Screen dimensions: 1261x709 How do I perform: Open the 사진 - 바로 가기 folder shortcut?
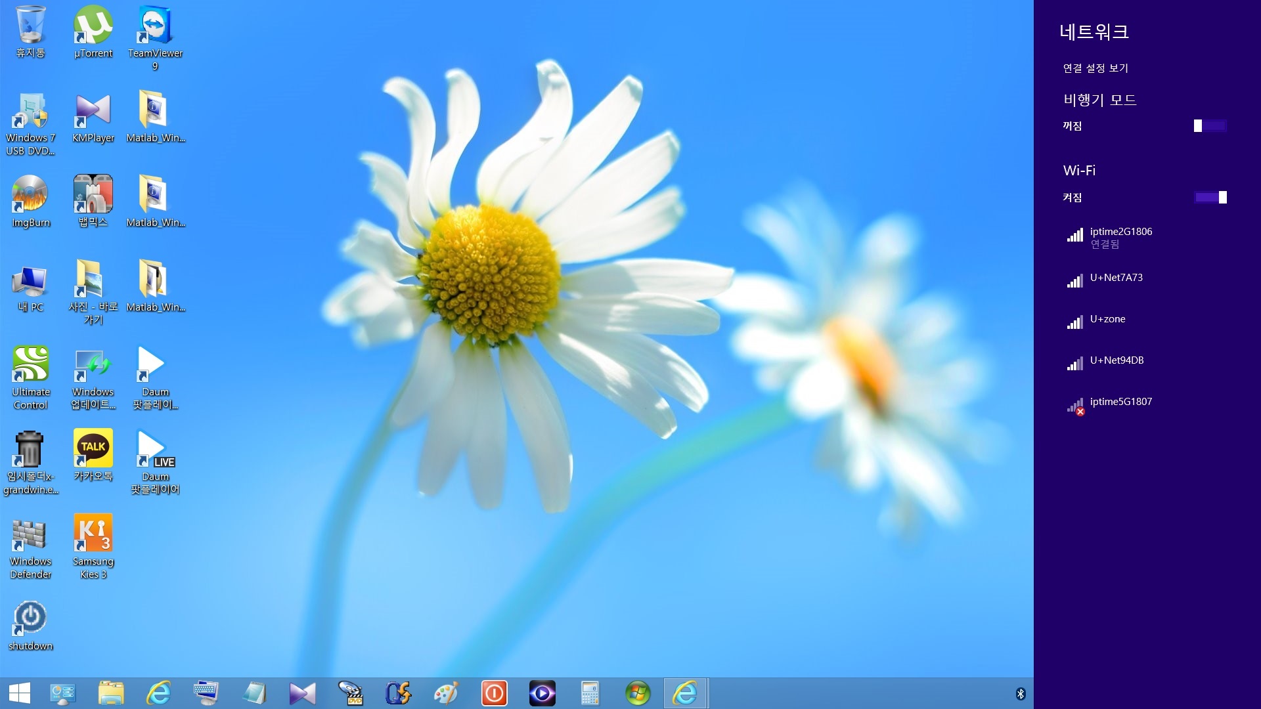pyautogui.click(x=93, y=292)
